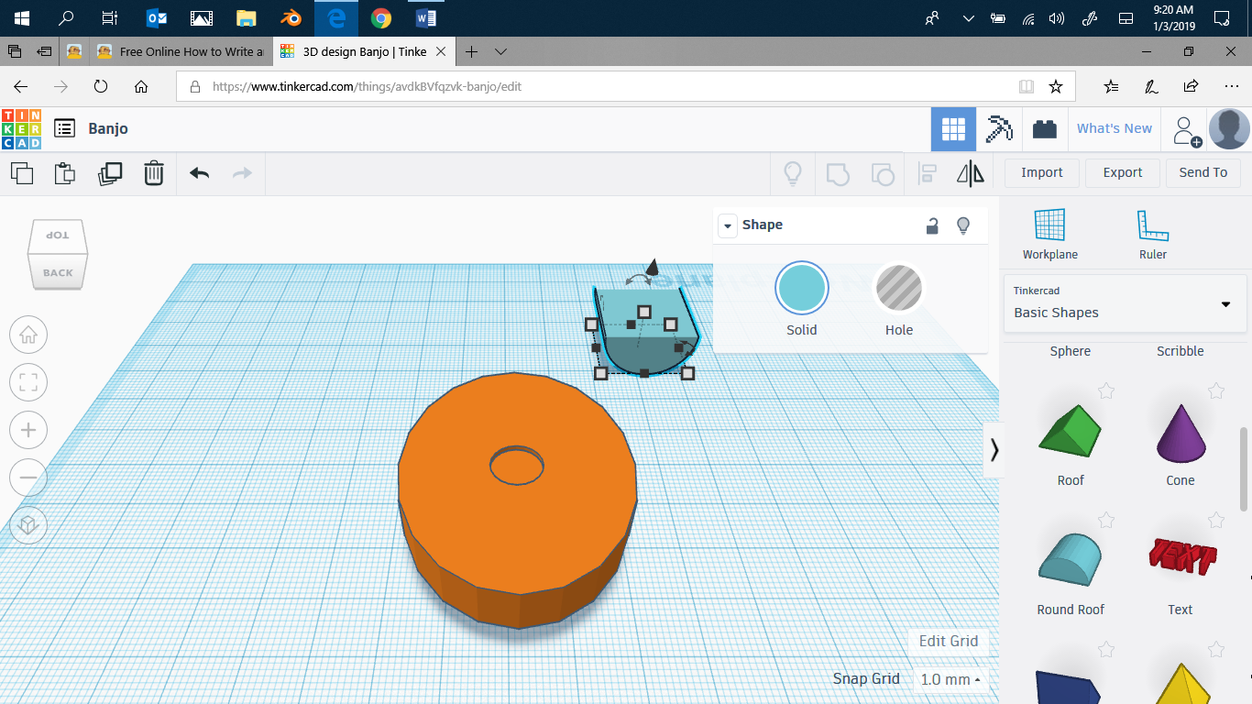This screenshot has height=704, width=1252.
Task: Open the design list menu icon
Action: click(x=64, y=128)
